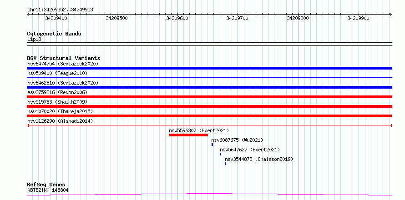Open the nsv509400 (Teague2010) label
This screenshot has width=405, height=200.
57,73
